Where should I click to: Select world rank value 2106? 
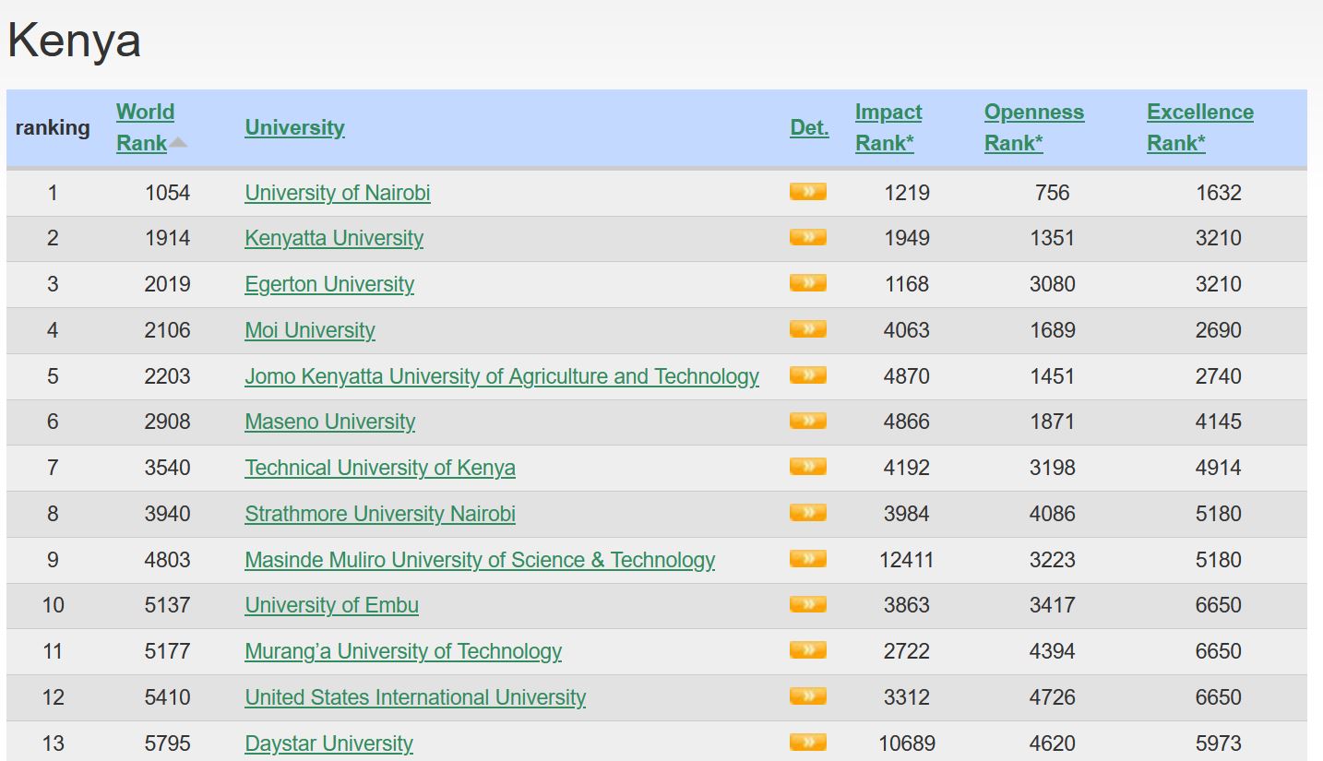[167, 330]
